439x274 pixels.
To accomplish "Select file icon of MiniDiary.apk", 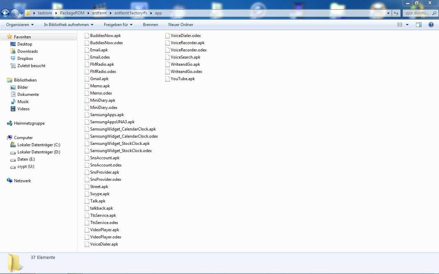I will click(87, 100).
